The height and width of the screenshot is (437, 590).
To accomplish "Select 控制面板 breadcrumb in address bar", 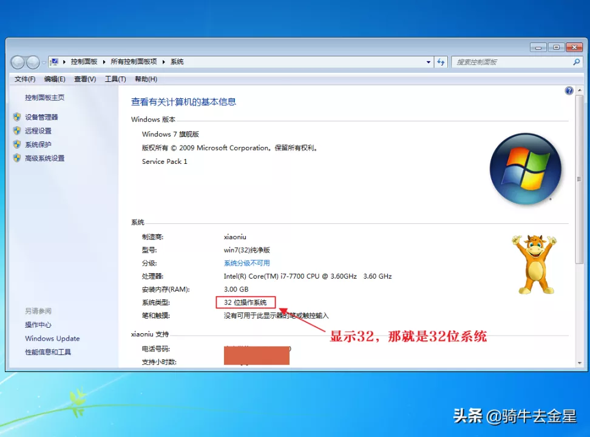I will (84, 62).
